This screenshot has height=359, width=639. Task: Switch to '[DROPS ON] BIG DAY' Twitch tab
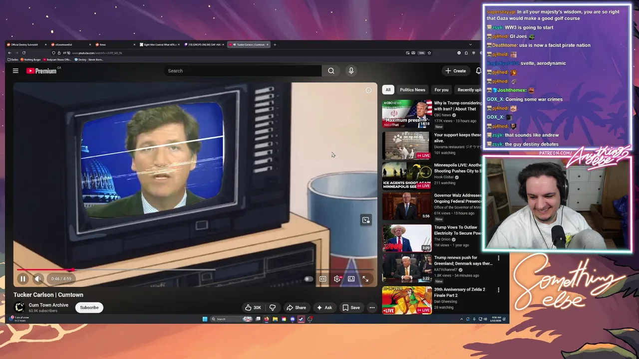pos(204,44)
